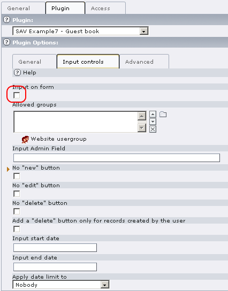Click the Website usergroup link
228x291 pixels.
(x=58, y=139)
